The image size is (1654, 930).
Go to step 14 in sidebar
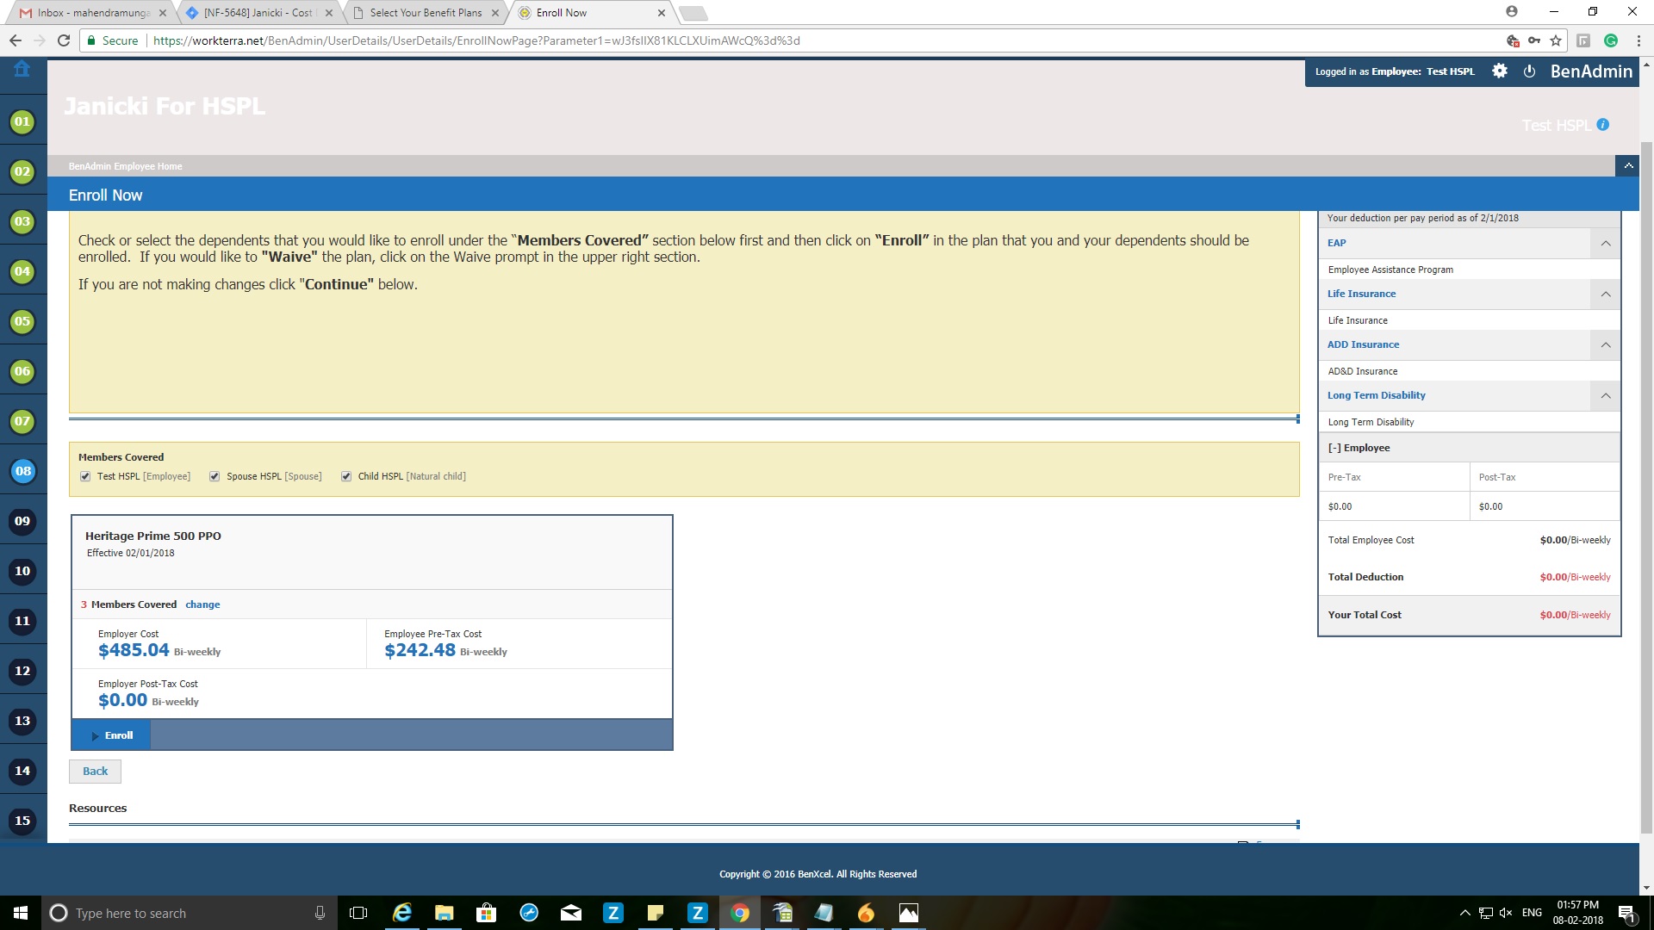(x=22, y=771)
